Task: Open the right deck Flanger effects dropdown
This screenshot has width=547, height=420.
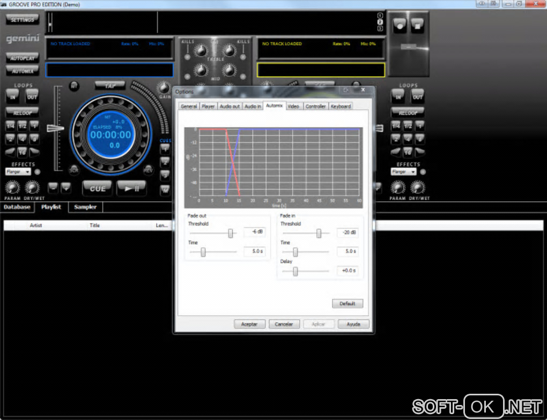Action: click(404, 171)
